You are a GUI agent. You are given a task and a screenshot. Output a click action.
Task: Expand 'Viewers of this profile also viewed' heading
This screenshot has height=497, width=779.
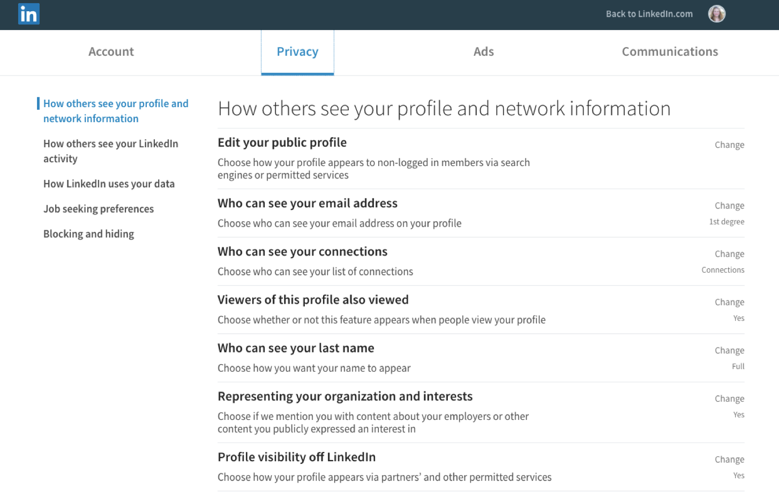313,300
